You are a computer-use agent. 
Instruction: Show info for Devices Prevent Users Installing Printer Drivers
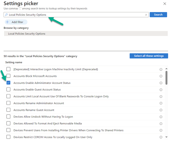pyautogui.click(x=161, y=130)
